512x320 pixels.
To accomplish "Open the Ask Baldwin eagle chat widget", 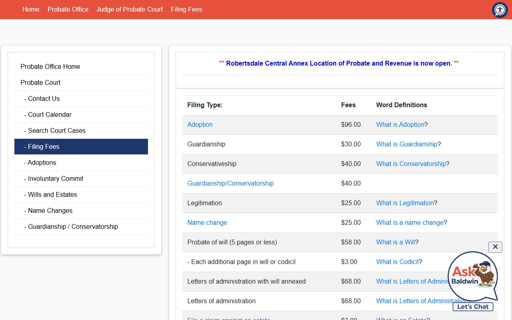I will click(473, 281).
